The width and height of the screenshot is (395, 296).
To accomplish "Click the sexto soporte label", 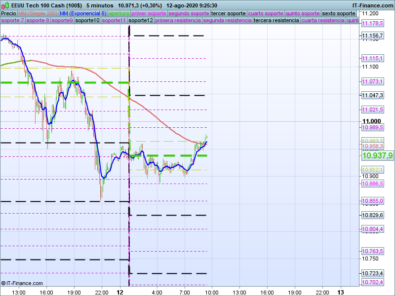I will point(338,13).
